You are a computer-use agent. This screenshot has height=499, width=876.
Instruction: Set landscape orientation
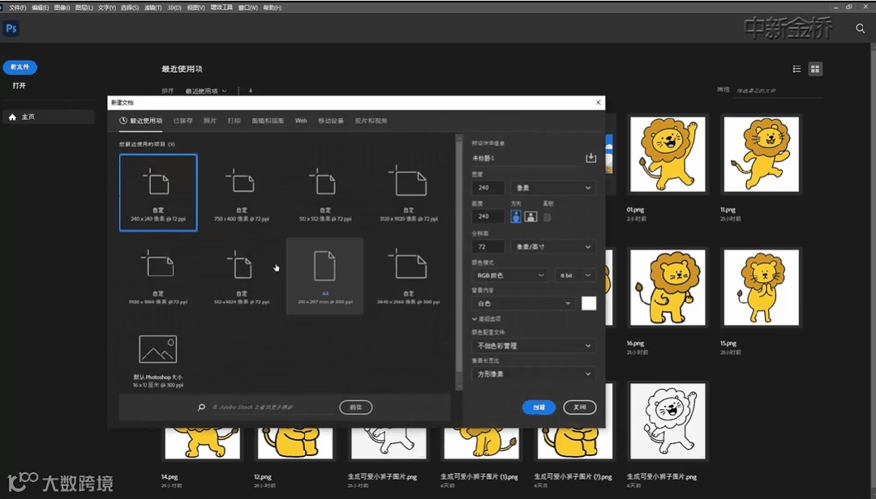click(x=530, y=216)
